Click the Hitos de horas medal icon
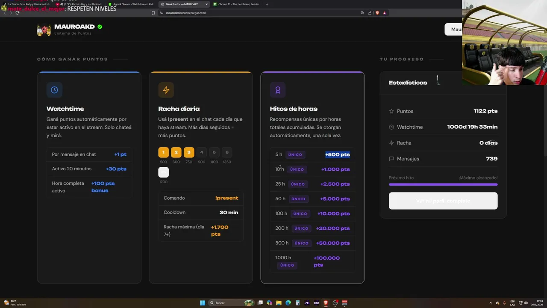The height and width of the screenshot is (308, 547). click(x=278, y=90)
